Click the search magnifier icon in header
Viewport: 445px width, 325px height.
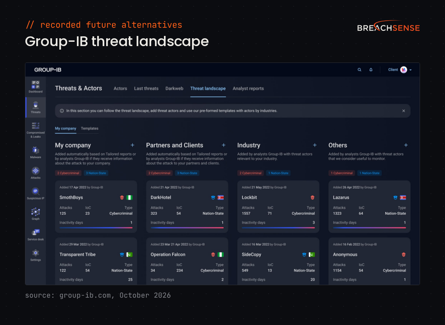pyautogui.click(x=359, y=70)
